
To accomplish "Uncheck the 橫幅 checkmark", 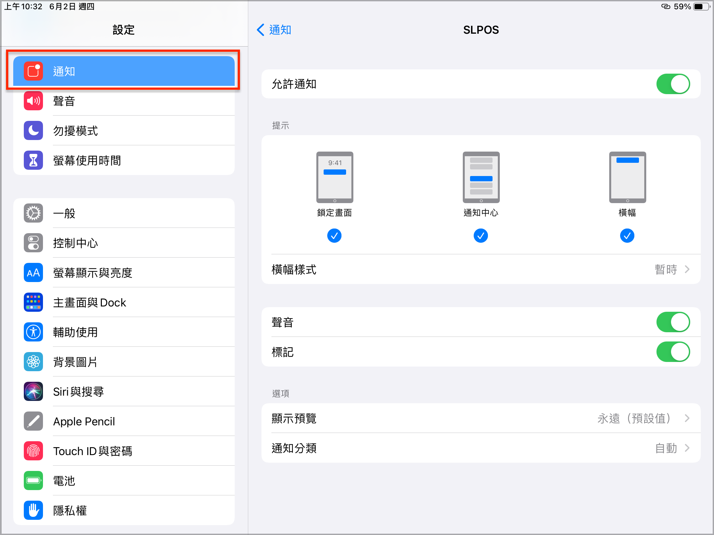I will (x=627, y=235).
